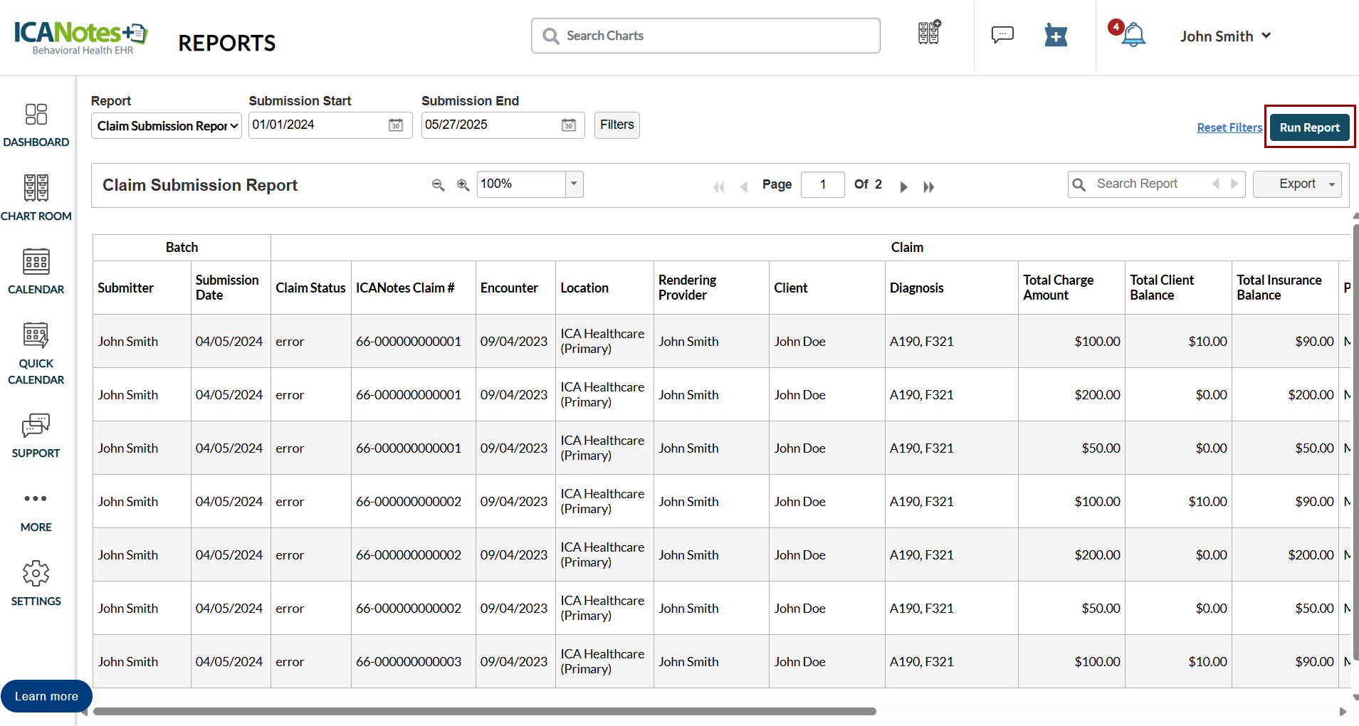Open the Calendar sidebar icon

36,262
